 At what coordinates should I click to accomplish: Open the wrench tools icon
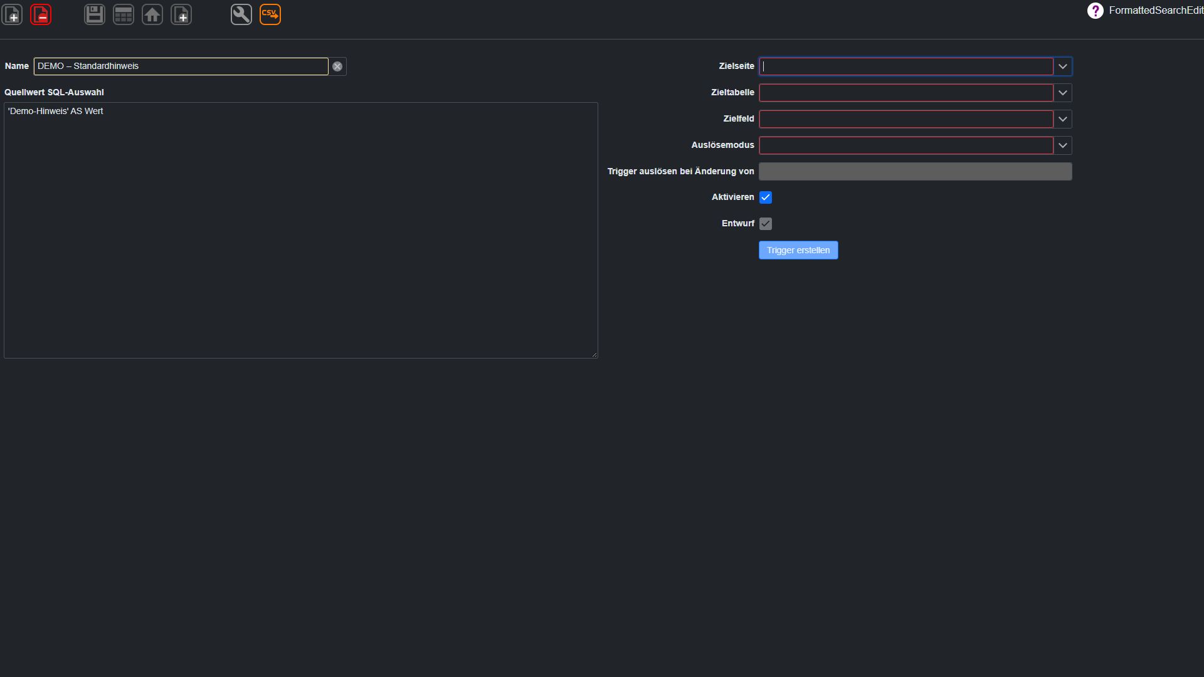241,14
